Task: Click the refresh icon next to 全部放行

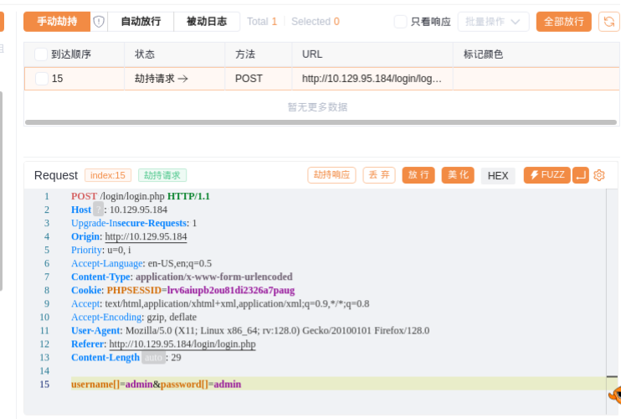Action: click(x=608, y=22)
